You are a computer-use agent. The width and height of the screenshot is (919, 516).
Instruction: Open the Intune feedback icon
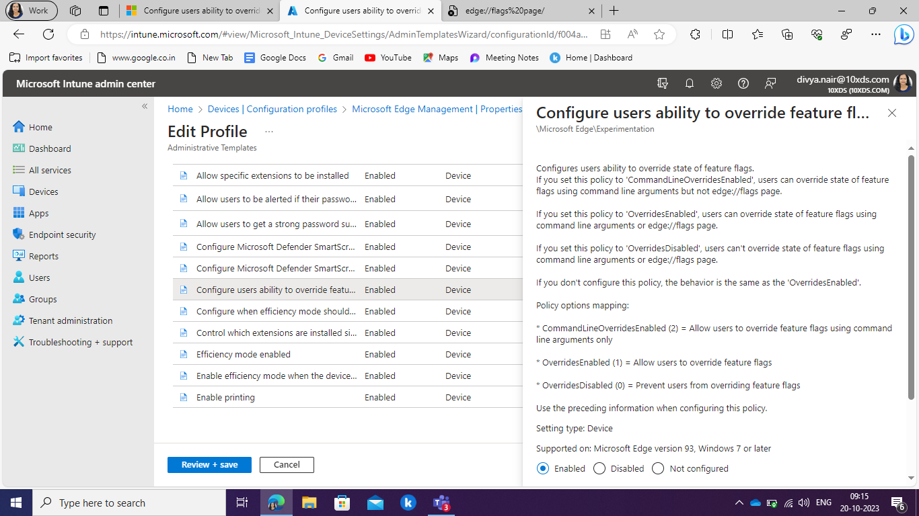[770, 83]
